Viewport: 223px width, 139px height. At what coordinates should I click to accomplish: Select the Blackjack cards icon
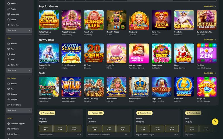tap(9, 100)
